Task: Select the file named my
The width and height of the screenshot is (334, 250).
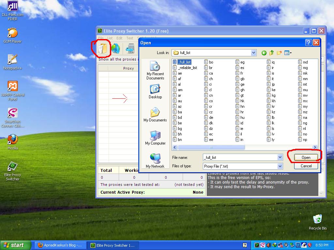Action: pos(303,106)
